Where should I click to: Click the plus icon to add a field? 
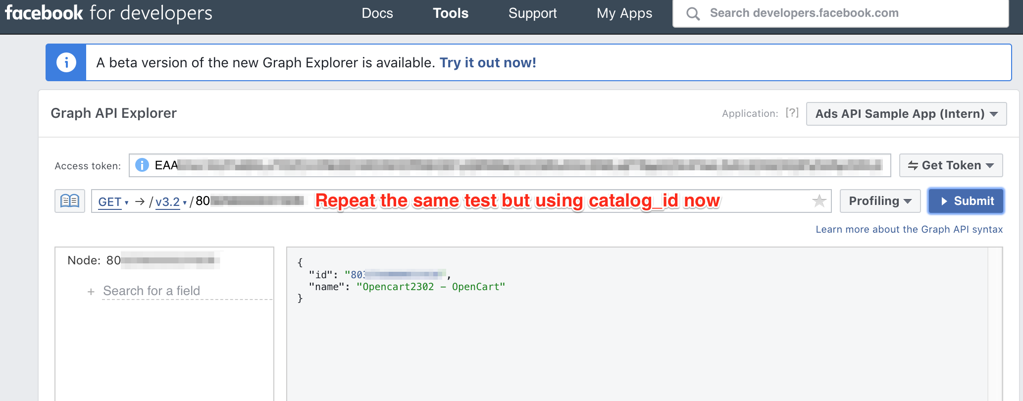(91, 292)
